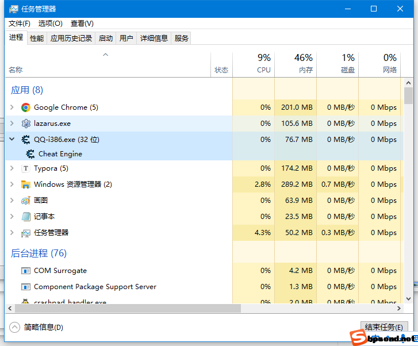Select the Cheat Engine child row text

pyautogui.click(x=60, y=154)
